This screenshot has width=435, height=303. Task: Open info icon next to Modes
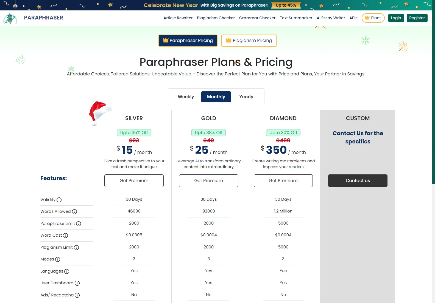click(58, 259)
